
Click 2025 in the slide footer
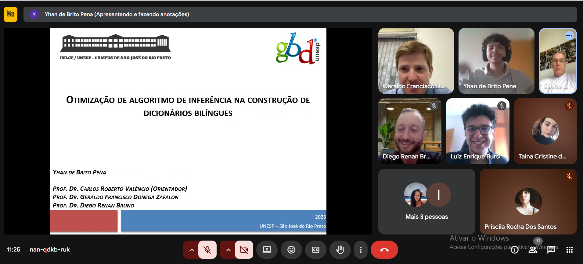[320, 217]
